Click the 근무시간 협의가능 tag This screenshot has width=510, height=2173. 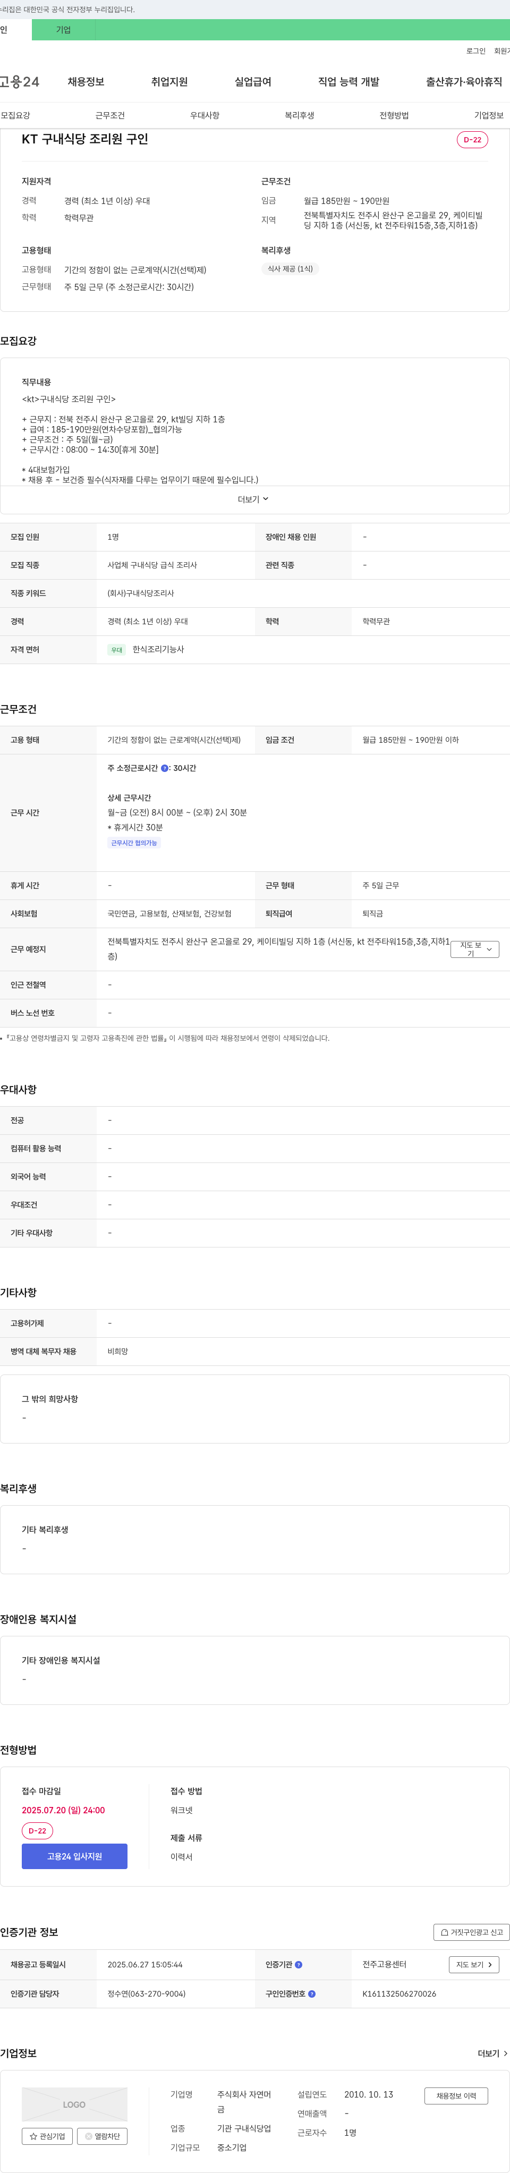point(134,843)
